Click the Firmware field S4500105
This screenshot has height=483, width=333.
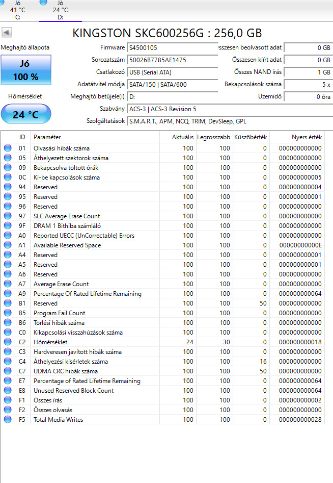172,48
